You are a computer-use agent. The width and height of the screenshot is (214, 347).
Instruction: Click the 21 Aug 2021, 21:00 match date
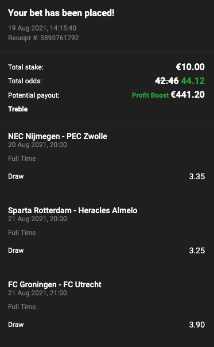(x=37, y=293)
